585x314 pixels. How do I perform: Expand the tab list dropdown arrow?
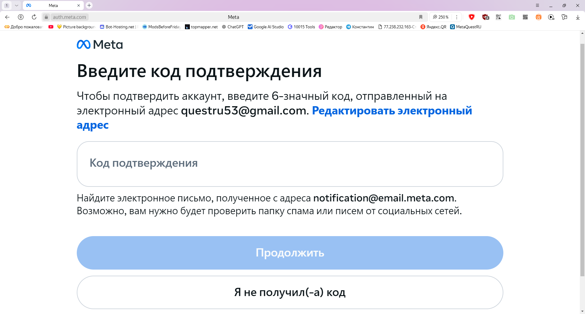(16, 5)
